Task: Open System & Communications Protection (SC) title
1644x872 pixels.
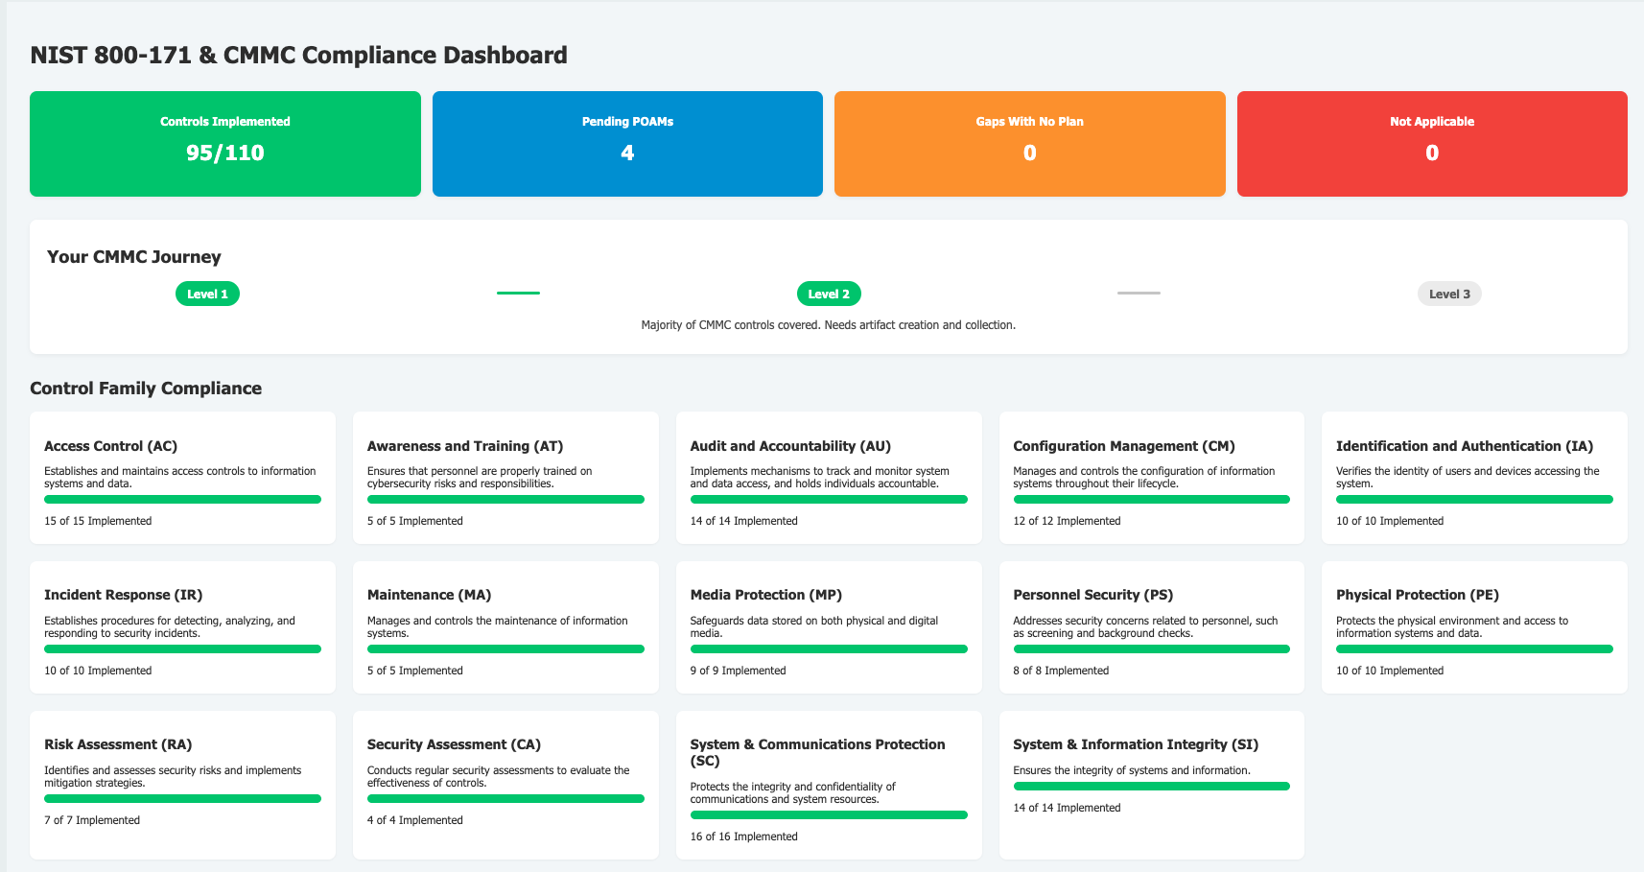Action: [x=817, y=752]
